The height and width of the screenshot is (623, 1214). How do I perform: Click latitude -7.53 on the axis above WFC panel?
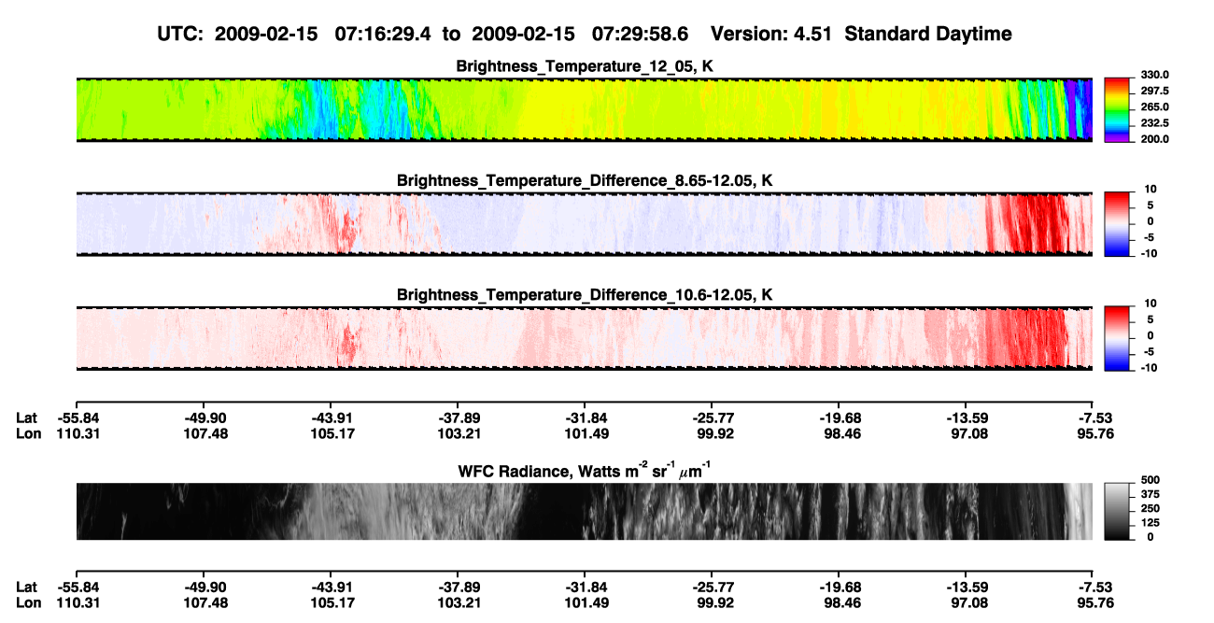1093,418
